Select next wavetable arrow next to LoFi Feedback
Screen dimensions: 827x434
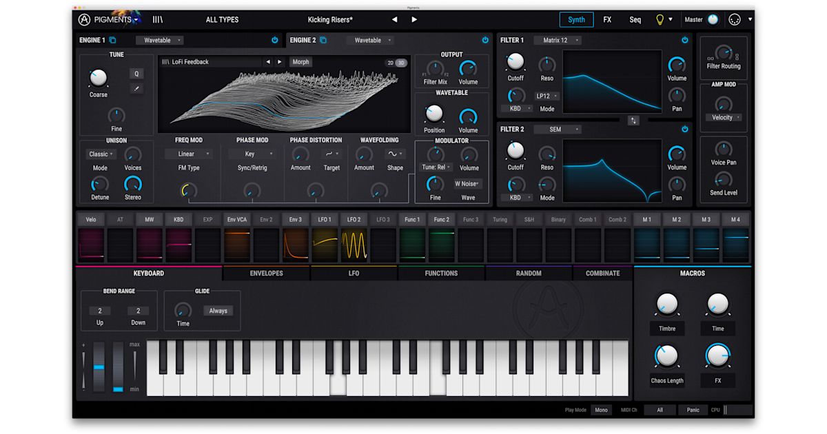[279, 62]
